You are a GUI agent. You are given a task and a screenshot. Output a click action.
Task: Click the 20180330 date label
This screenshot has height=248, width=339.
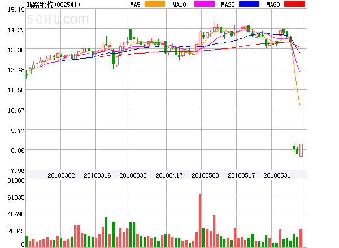coord(133,175)
